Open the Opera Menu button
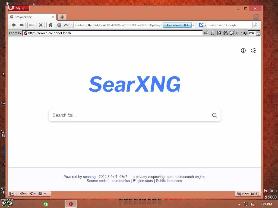Image resolution: width=278 pixels, height=208 pixels. coord(19,8)
